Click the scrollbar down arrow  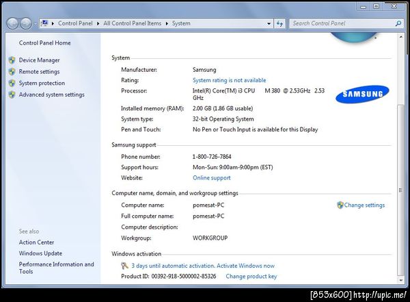[x=401, y=280]
